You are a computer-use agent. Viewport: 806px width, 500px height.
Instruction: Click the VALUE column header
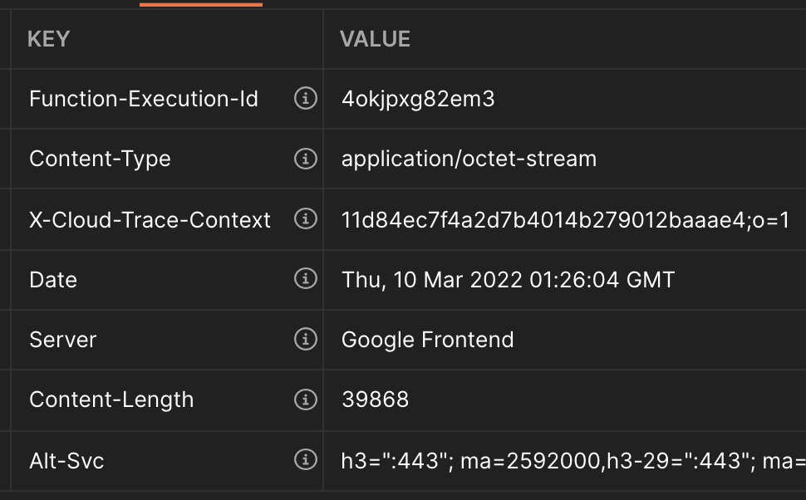pyautogui.click(x=375, y=39)
